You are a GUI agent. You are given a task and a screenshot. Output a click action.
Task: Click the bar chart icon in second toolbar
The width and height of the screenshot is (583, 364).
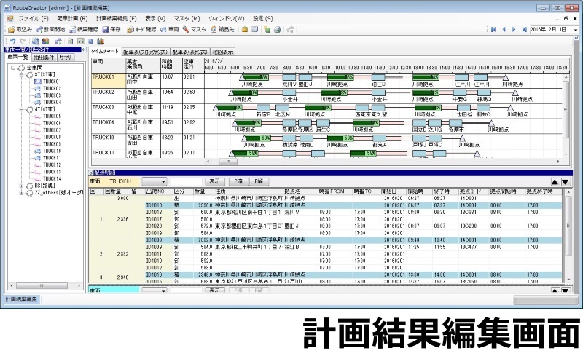pos(101,41)
